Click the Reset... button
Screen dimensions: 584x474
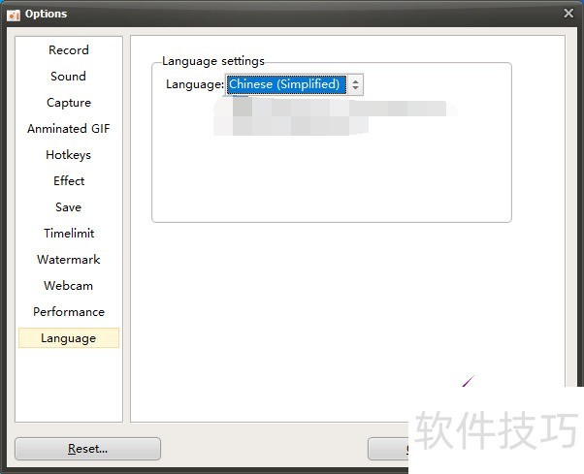(88, 449)
